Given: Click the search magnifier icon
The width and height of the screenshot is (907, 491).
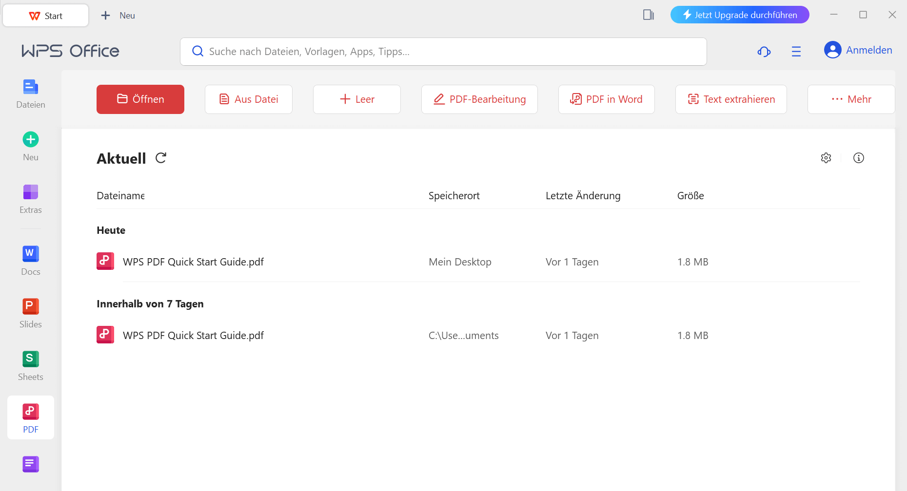Looking at the screenshot, I should (x=197, y=51).
